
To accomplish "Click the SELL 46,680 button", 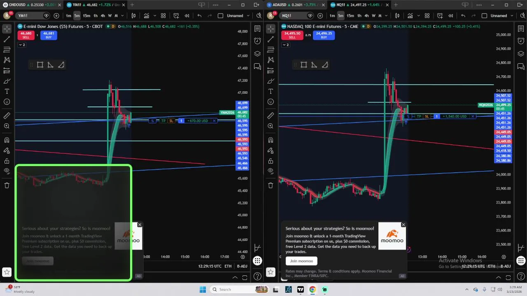I will coord(26,35).
